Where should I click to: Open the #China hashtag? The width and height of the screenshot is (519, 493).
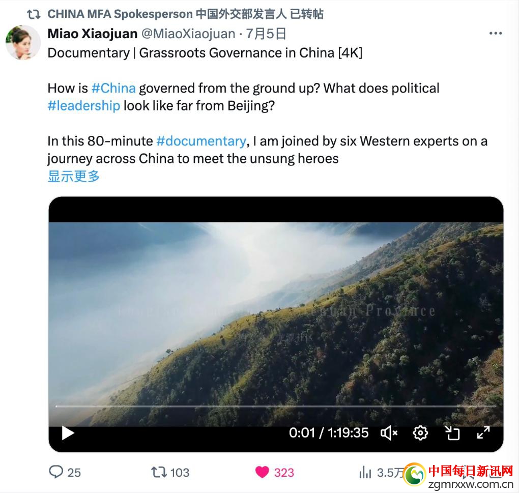(113, 89)
